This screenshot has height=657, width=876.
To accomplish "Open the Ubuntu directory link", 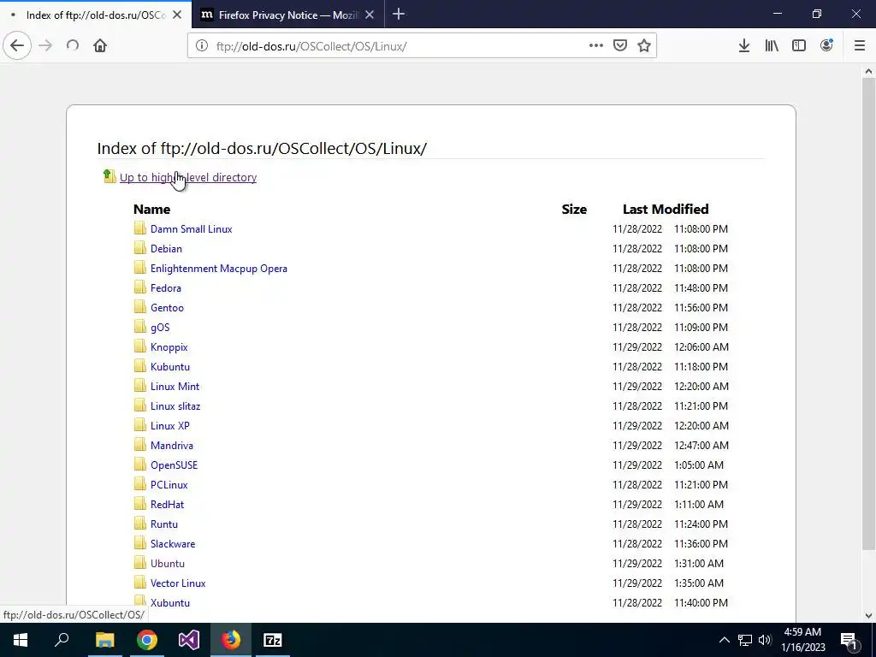I will 167,563.
